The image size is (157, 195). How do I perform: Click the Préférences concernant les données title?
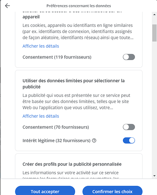(79, 6)
